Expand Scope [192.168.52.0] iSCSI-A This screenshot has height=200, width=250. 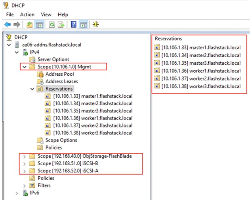coord(25,171)
